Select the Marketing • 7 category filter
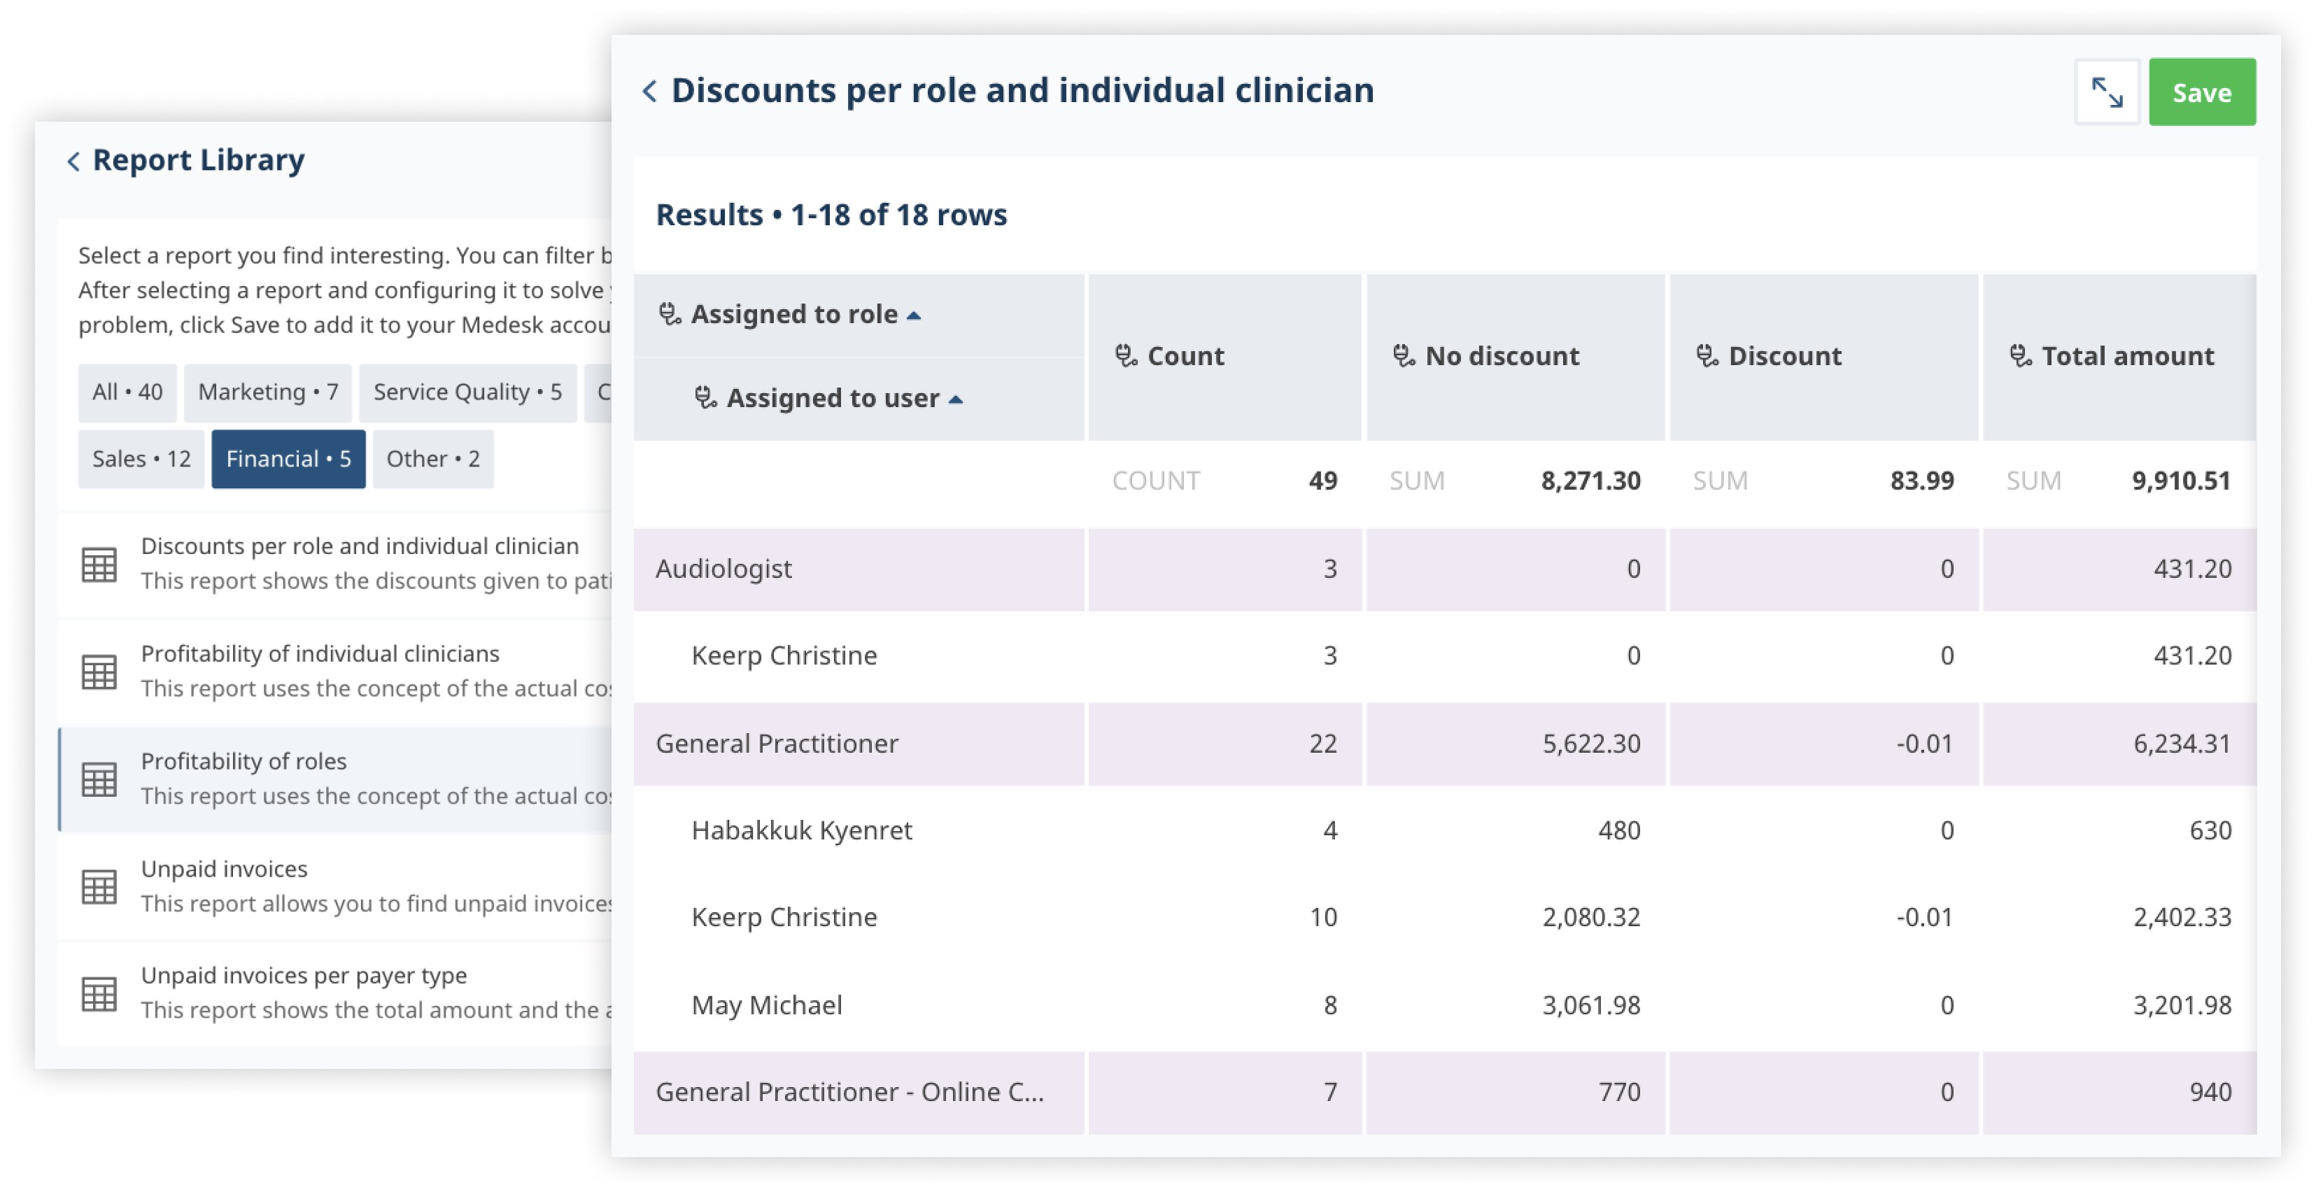Viewport: 2316px width, 1192px height. [x=267, y=391]
